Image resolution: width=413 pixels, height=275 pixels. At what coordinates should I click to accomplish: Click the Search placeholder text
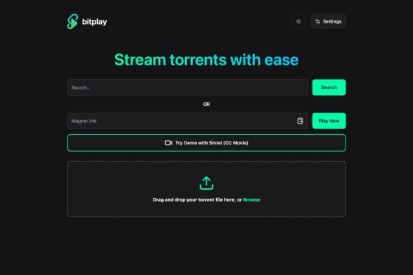[x=81, y=87]
